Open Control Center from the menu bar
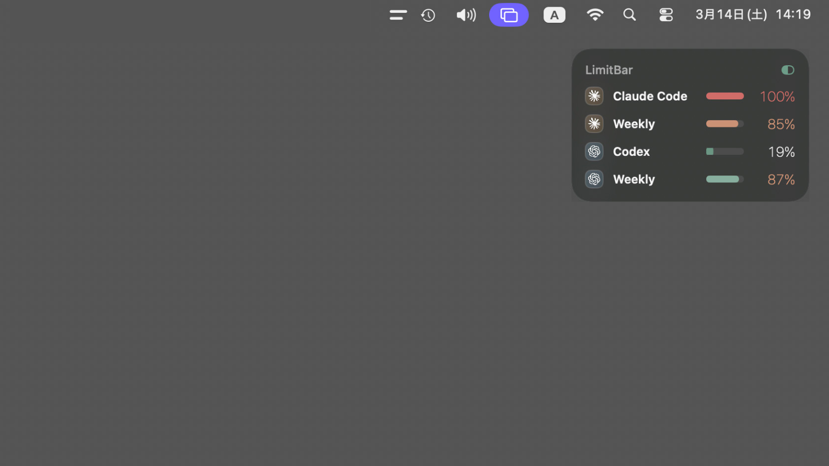 (665, 14)
